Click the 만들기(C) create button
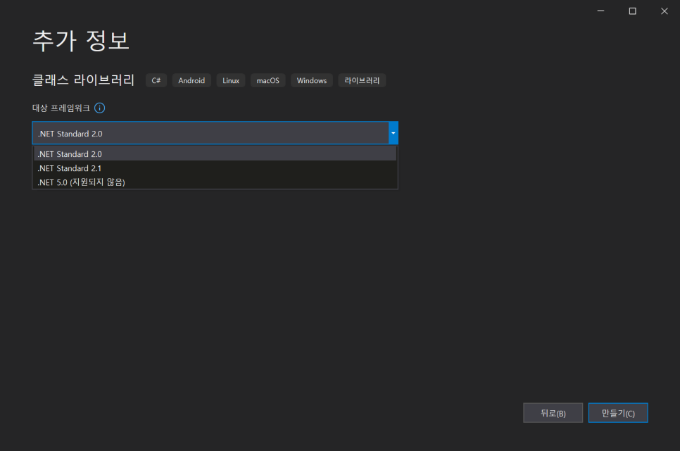 pyautogui.click(x=618, y=413)
